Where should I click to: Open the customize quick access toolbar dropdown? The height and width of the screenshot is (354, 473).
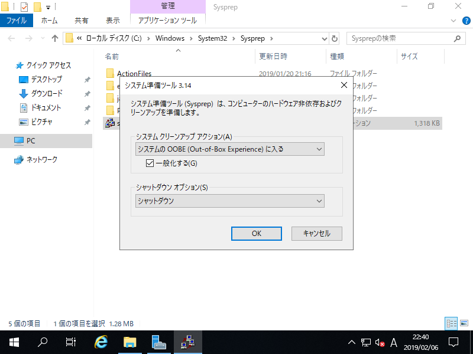(x=48, y=7)
